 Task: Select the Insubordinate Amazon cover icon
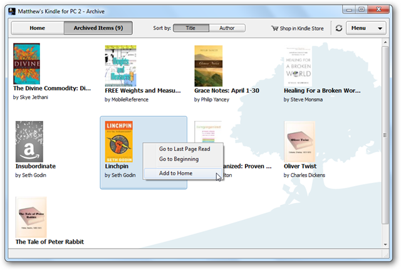click(x=29, y=142)
